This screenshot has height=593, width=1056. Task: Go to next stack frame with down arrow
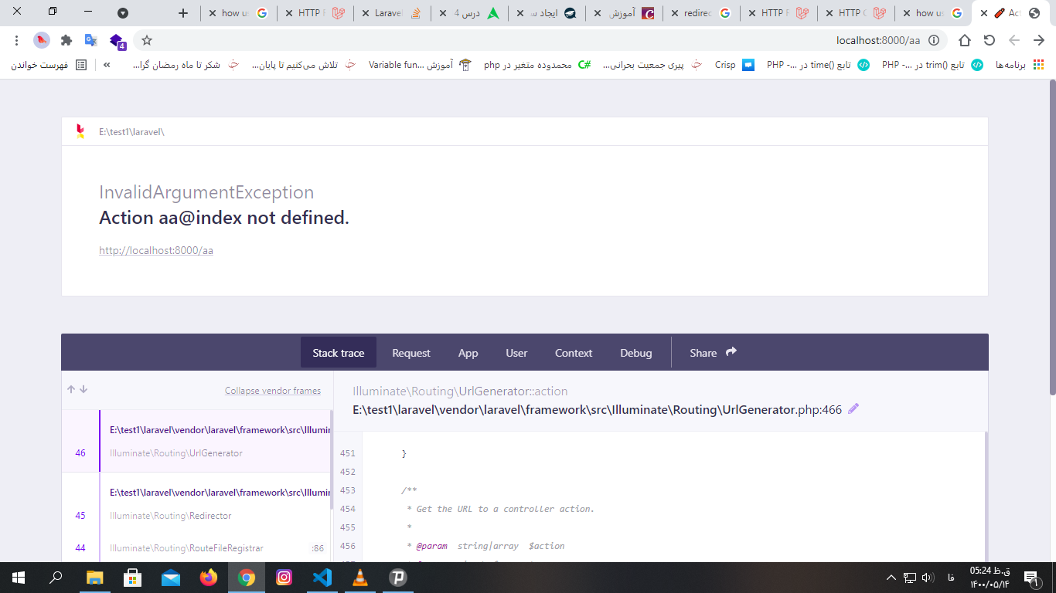(83, 390)
